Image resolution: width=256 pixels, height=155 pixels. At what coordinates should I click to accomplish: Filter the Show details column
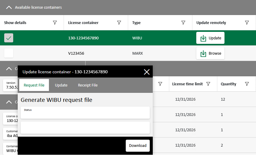pyautogui.click(x=55, y=23)
